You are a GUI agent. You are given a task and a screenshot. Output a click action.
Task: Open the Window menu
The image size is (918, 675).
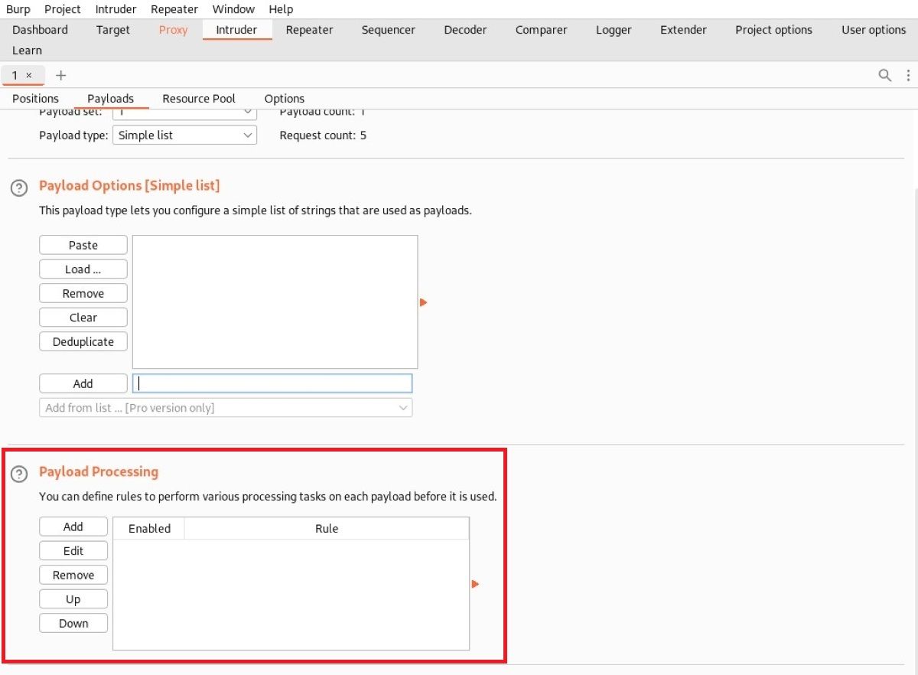(233, 9)
